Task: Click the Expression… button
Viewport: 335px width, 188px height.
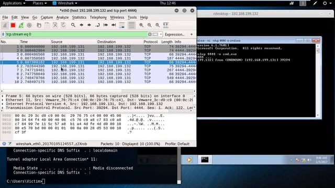Action: click(174, 34)
